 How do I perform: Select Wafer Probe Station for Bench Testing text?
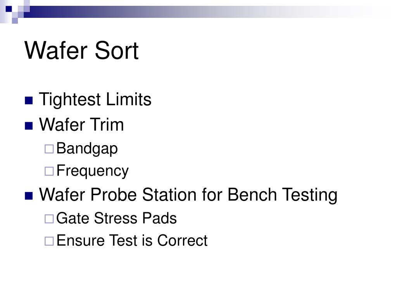coord(188,195)
